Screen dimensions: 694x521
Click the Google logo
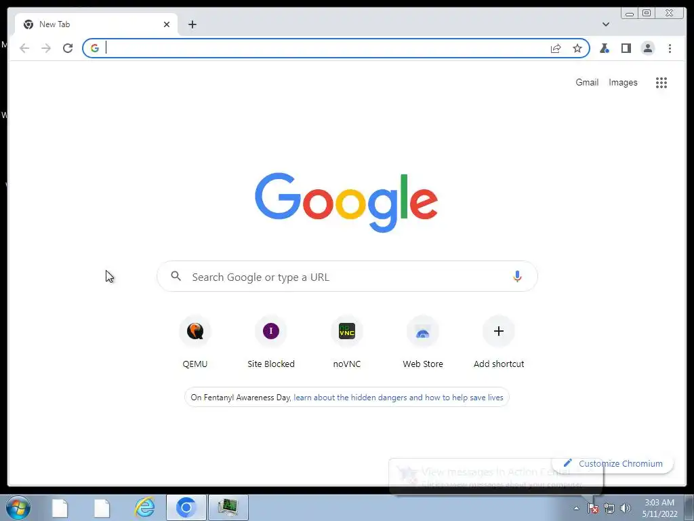coord(346,202)
